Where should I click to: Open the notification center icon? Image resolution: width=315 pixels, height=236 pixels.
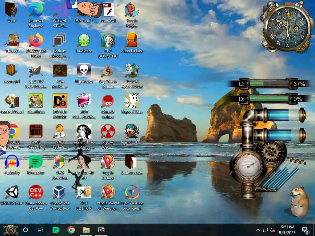pos(305,230)
